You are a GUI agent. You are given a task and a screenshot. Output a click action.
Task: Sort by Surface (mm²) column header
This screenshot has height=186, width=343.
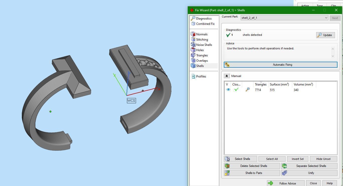(x=279, y=84)
